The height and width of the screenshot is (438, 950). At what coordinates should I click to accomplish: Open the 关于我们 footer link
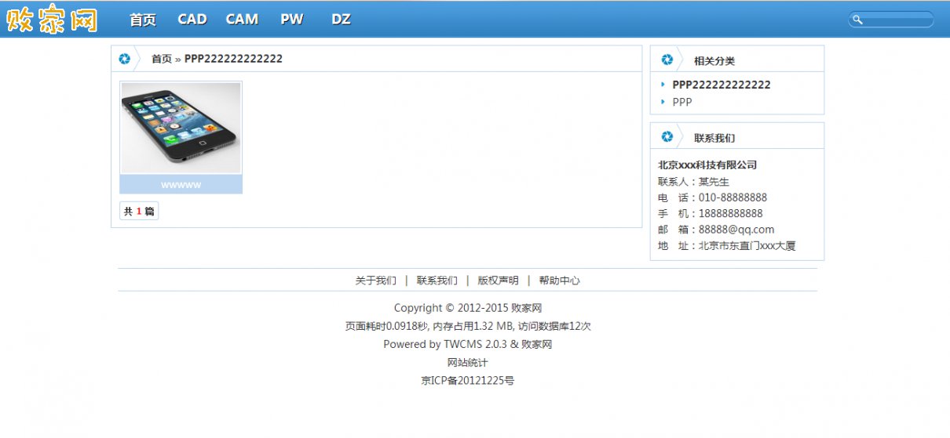pos(375,281)
